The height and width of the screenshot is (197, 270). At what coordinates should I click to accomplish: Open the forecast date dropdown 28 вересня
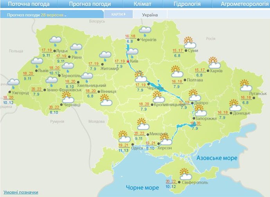[x=54, y=15]
